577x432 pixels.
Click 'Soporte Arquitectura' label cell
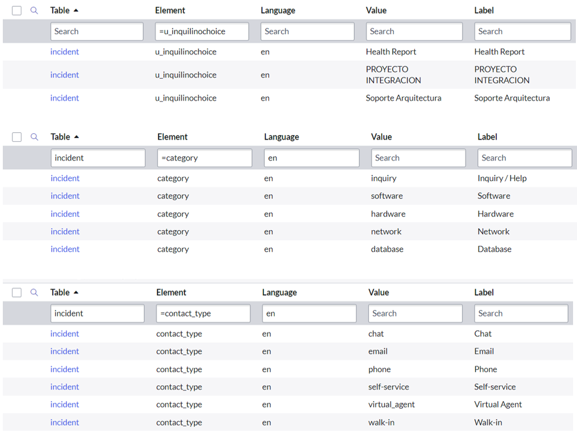click(x=512, y=98)
